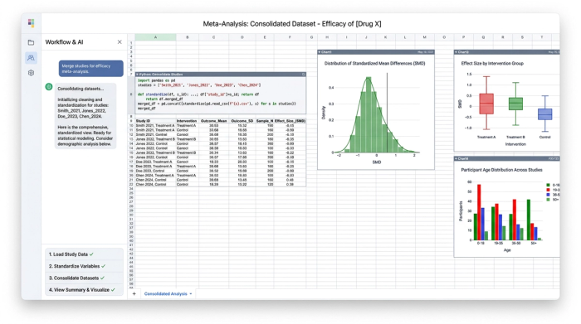This screenshot has height=324, width=581.
Task: Open the Consolidated Analysis tab dropdown arrow
Action: pyautogui.click(x=191, y=294)
